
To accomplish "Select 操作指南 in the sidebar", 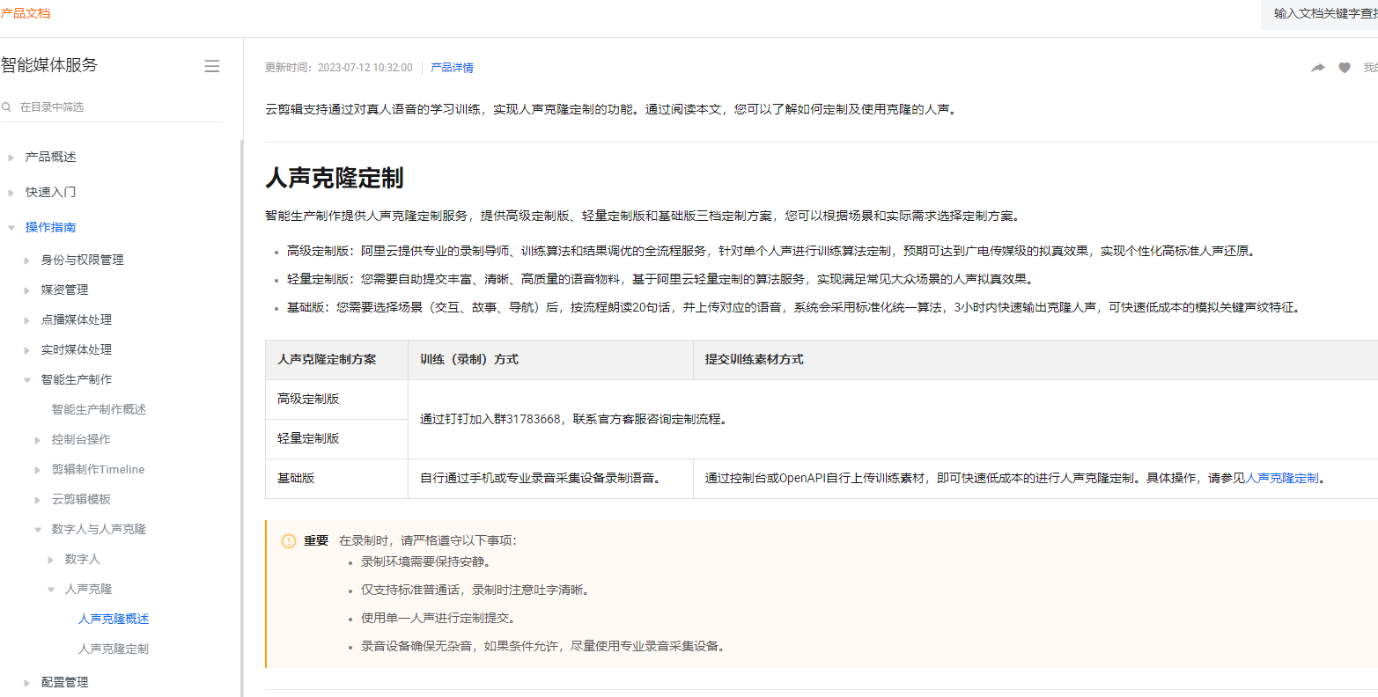I will (51, 227).
